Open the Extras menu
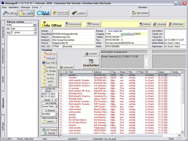Screen dimensions: 188x141 coord(35,7)
